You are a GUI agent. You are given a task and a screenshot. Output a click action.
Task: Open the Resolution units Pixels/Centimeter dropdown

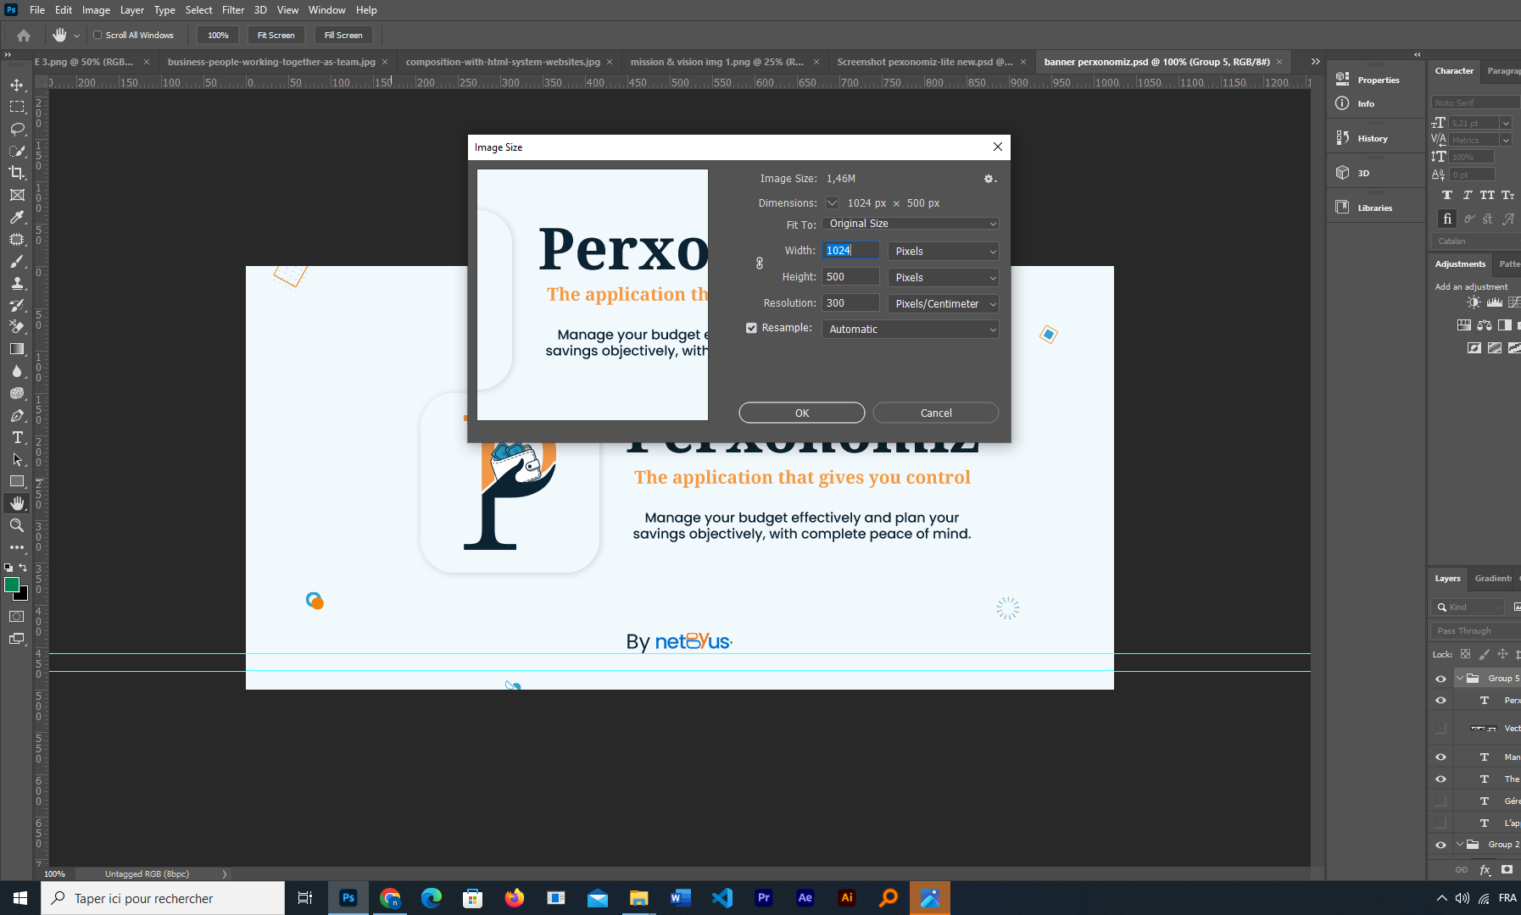[x=943, y=303]
